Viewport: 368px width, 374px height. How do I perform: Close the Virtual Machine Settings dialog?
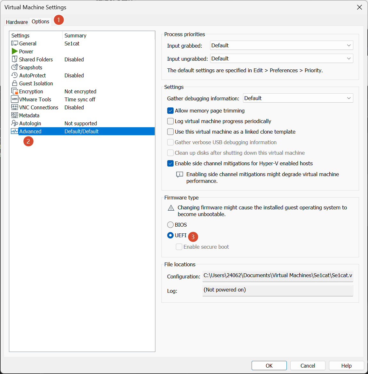(x=359, y=7)
